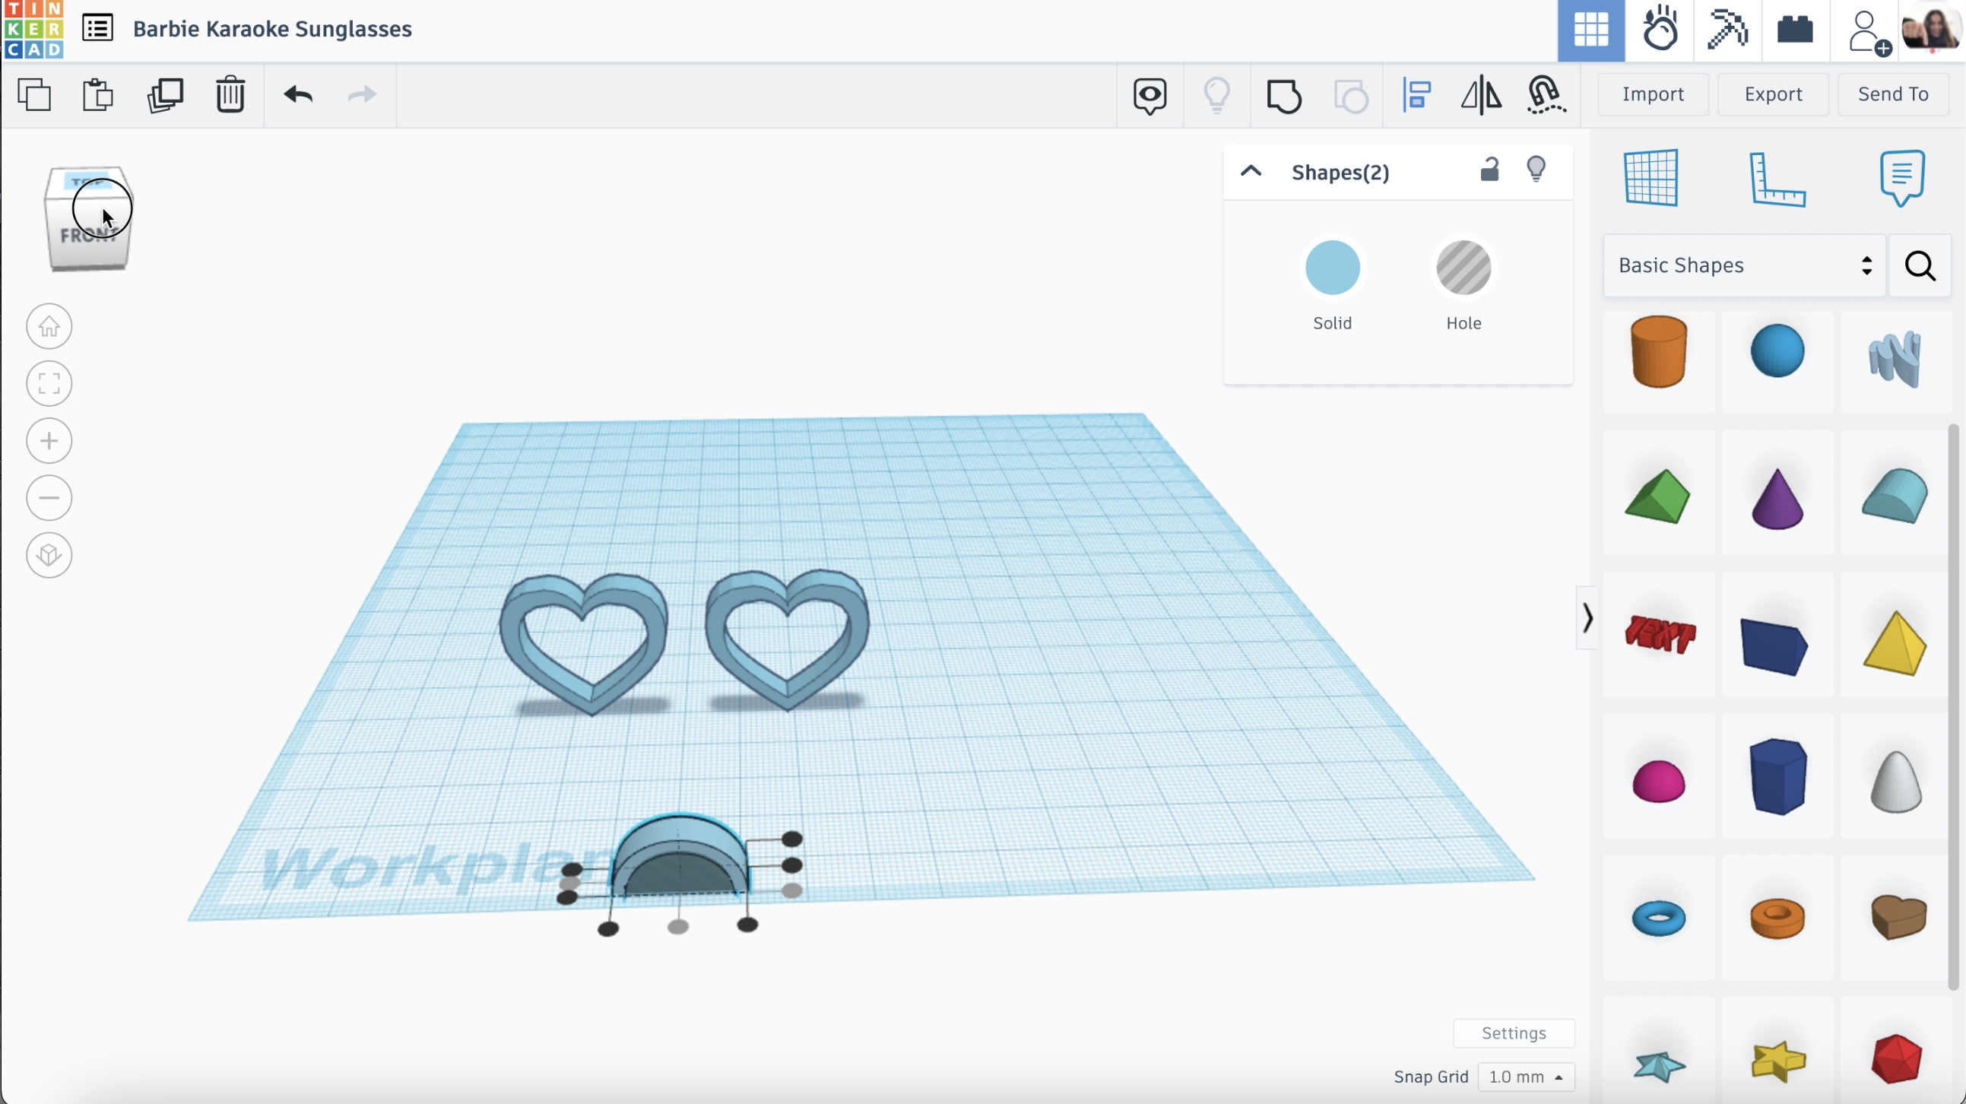1966x1104 pixels.
Task: Toggle Solid shape property on
Action: [x=1331, y=267]
